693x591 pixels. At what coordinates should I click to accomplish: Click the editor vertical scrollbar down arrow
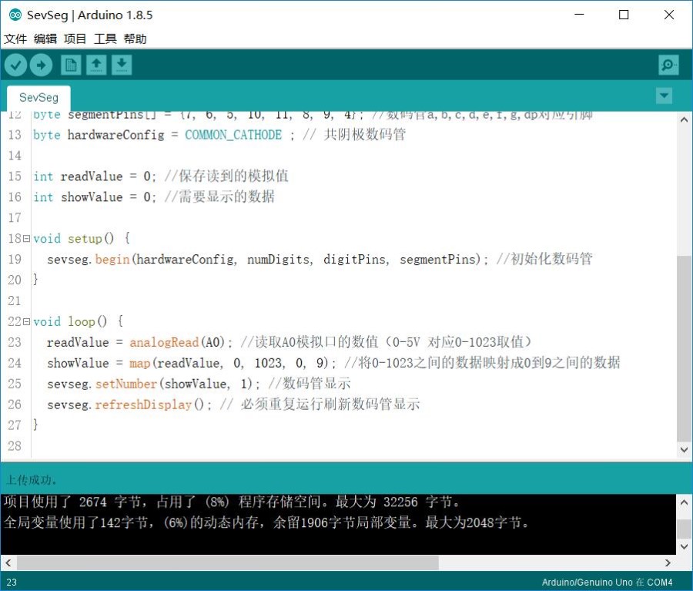685,449
